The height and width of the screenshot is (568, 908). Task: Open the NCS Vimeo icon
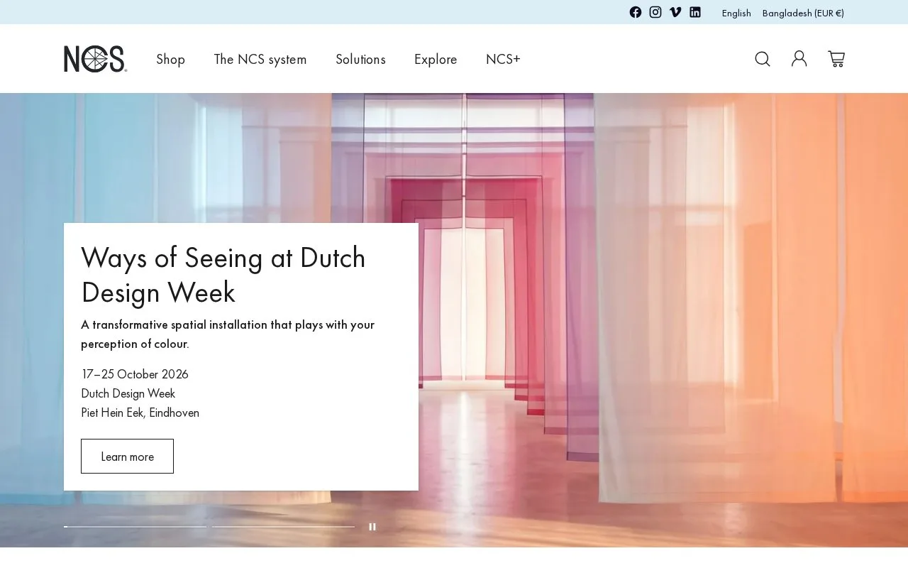coord(675,12)
